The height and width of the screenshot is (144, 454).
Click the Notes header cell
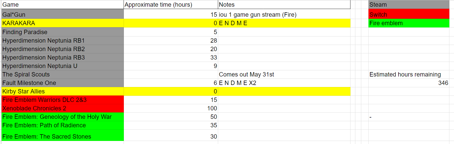[x=284, y=5]
